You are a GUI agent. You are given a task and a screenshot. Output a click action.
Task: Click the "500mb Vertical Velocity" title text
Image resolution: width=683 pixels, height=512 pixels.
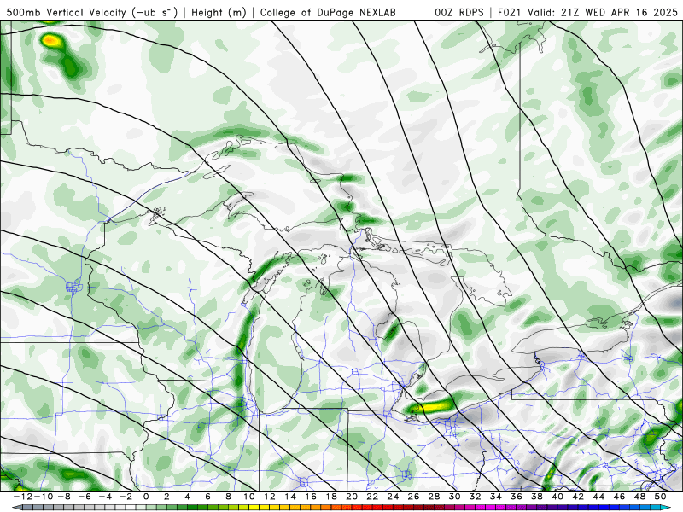coord(67,12)
